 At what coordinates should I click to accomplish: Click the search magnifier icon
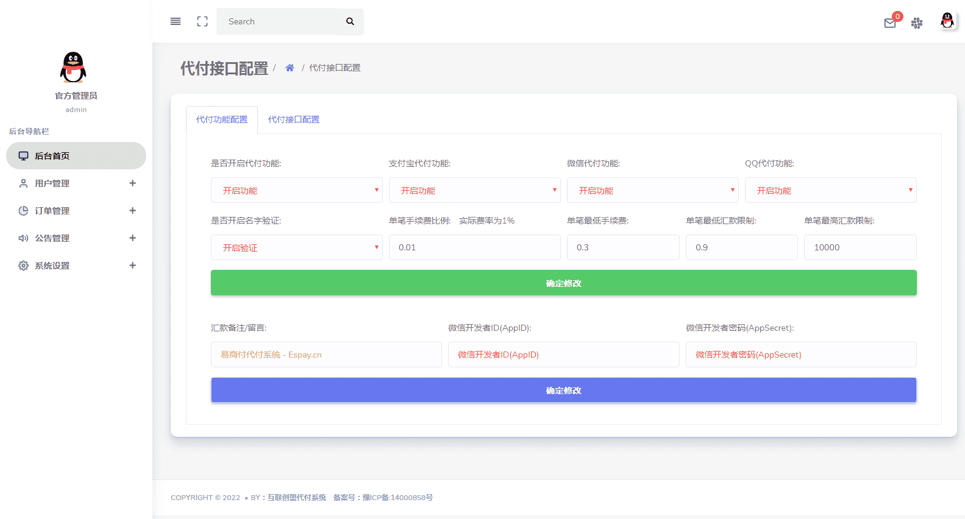(x=350, y=21)
